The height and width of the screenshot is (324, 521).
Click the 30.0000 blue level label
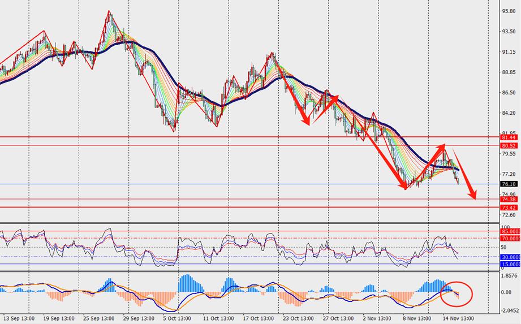(x=511, y=257)
